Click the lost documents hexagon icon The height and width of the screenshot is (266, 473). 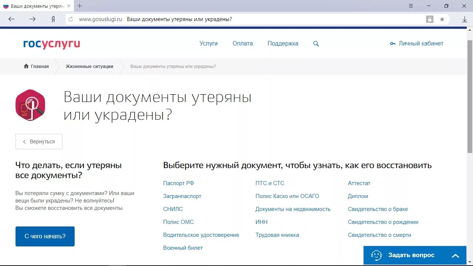coord(30,105)
